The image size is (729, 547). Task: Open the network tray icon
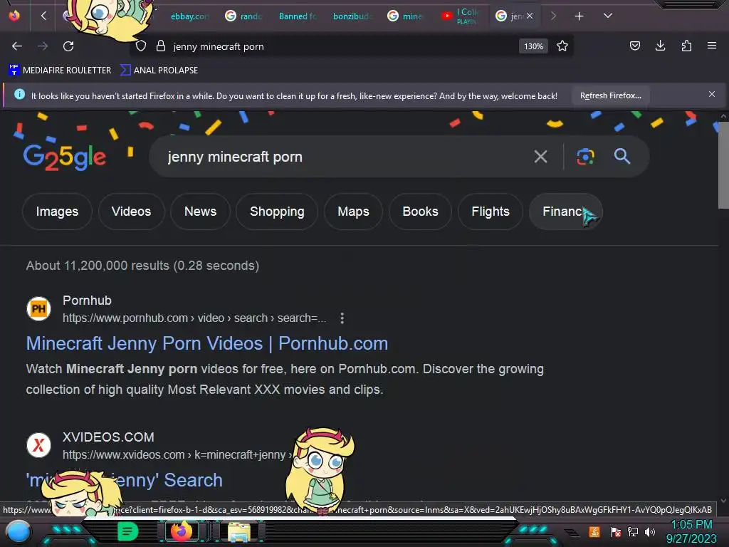(633, 531)
